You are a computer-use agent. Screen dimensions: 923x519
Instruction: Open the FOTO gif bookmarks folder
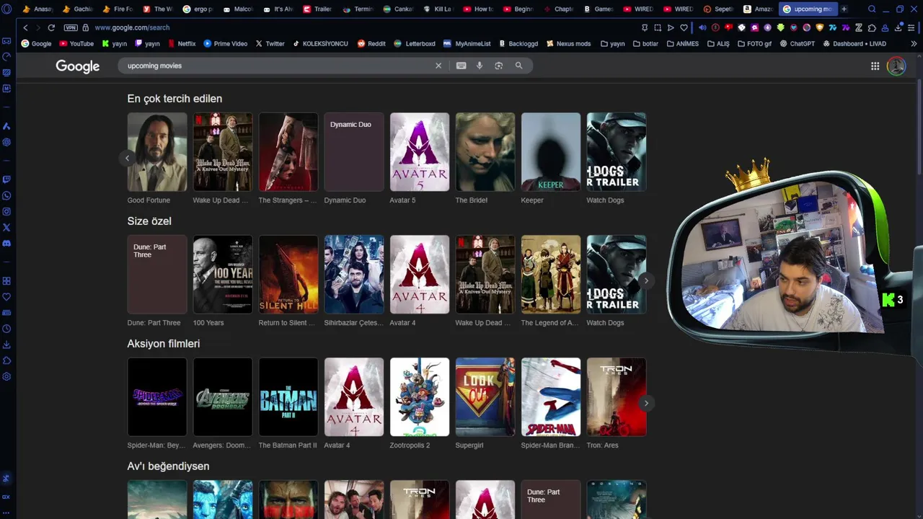755,43
